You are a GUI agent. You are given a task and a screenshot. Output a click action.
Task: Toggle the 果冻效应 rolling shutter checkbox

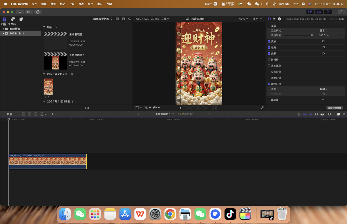click(x=269, y=66)
